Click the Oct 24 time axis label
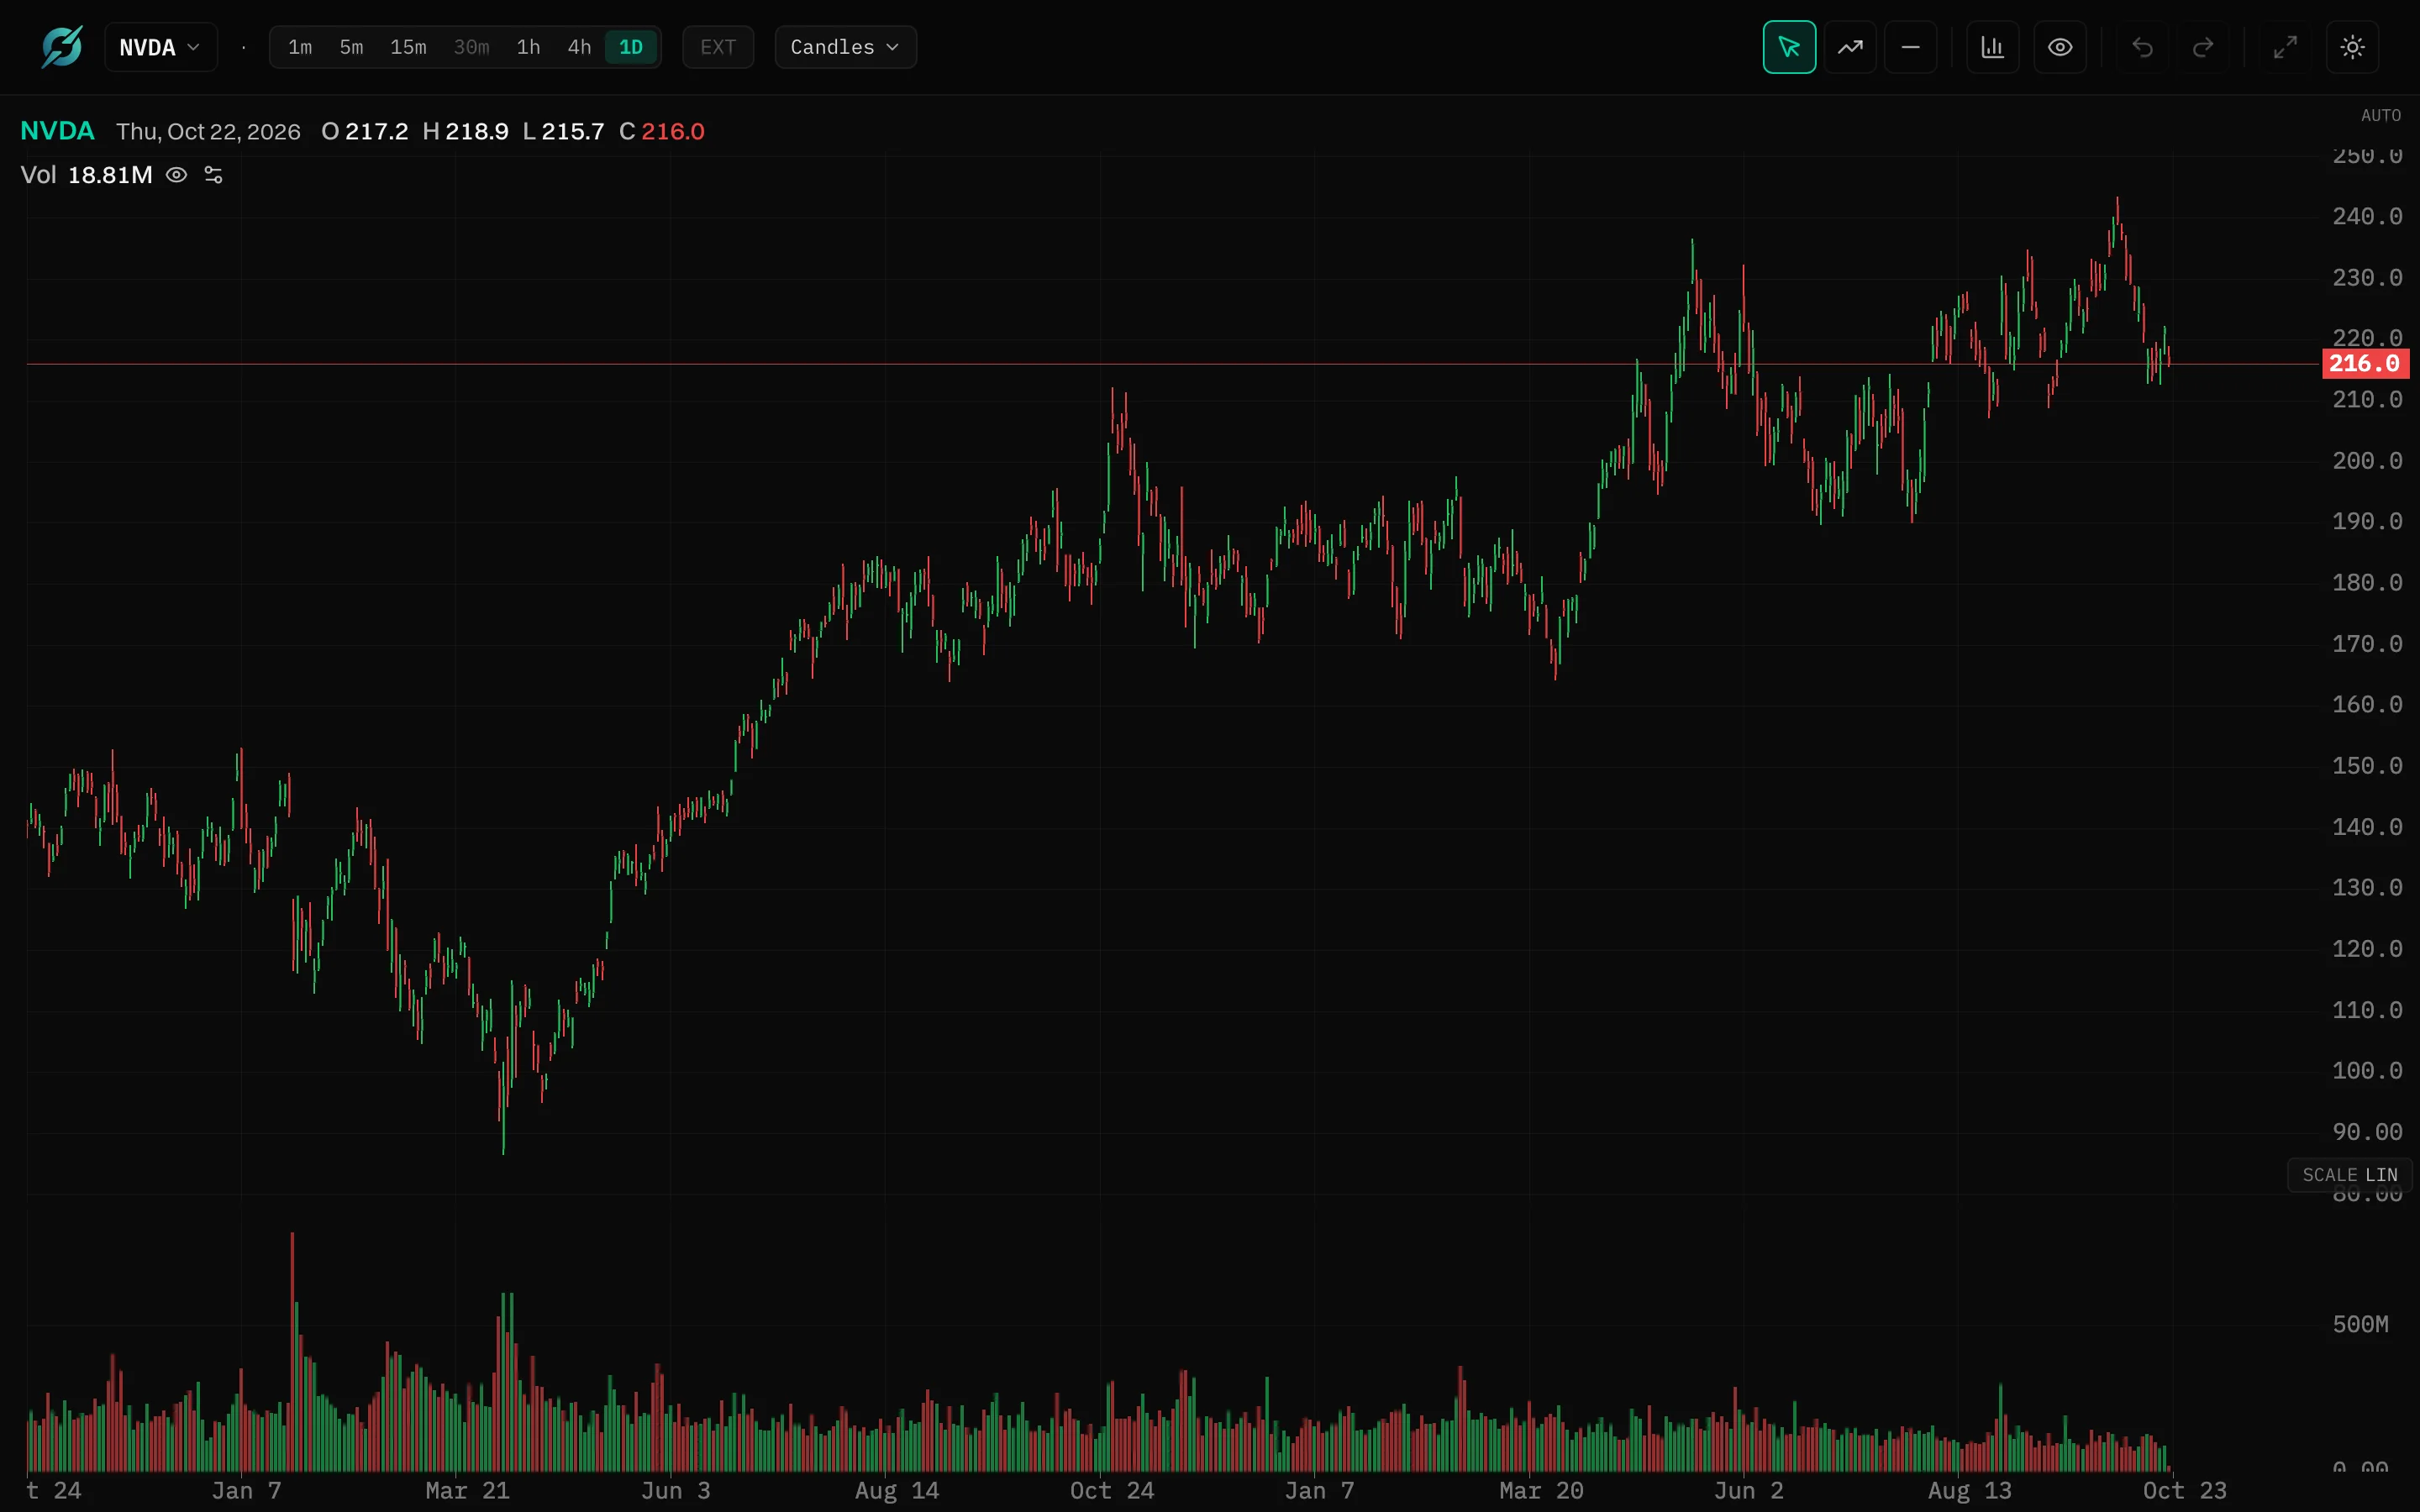 [1112, 1491]
